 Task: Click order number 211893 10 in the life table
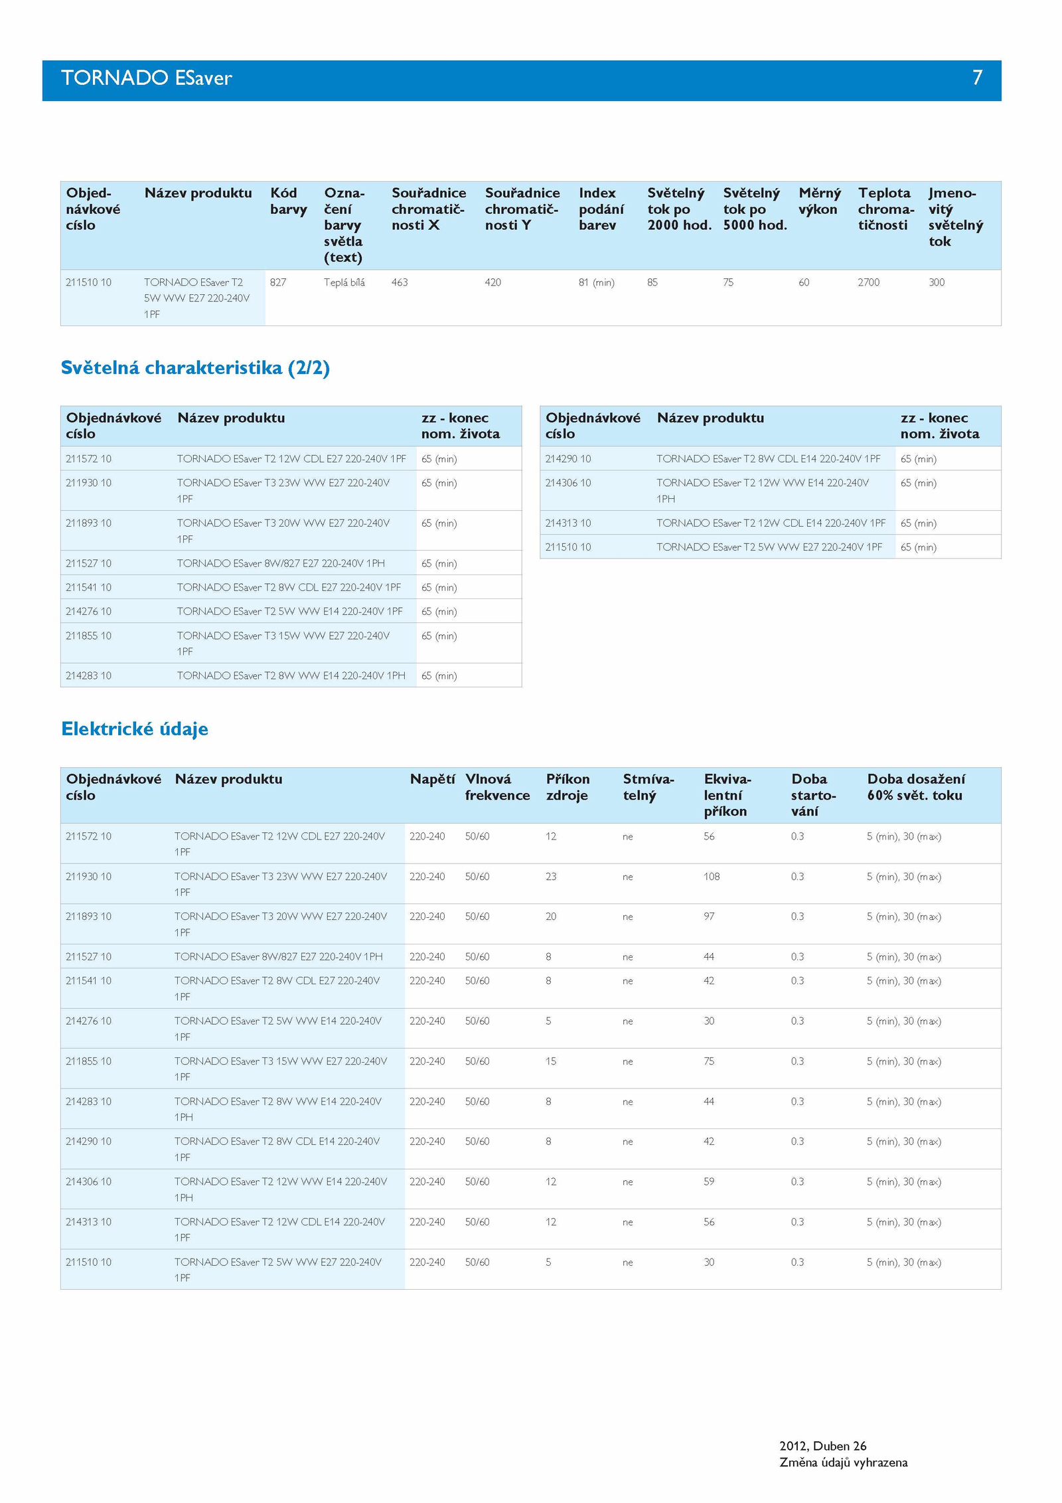coord(89,523)
